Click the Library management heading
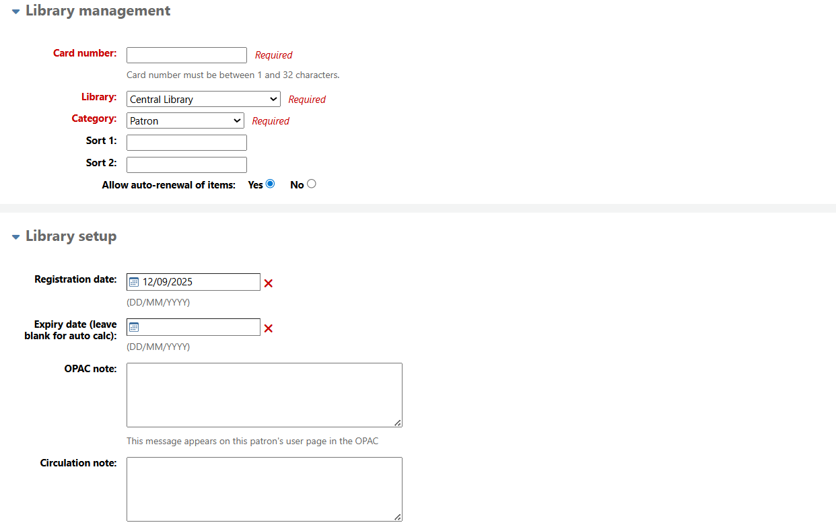The width and height of the screenshot is (836, 529). click(98, 11)
